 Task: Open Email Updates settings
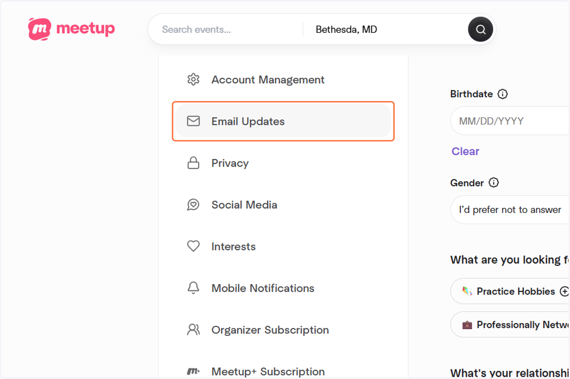(283, 121)
